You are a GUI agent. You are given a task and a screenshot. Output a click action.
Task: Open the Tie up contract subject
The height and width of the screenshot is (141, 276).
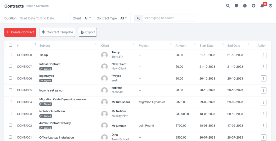(43, 55)
